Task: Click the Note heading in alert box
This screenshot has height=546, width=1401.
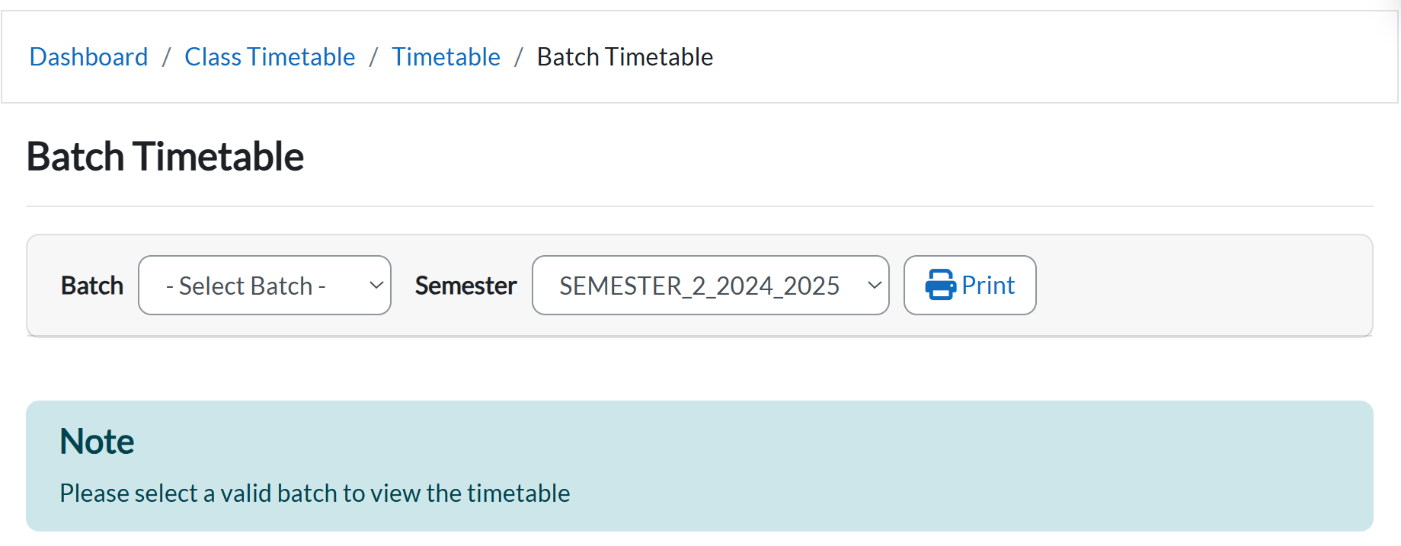Action: coord(97,442)
